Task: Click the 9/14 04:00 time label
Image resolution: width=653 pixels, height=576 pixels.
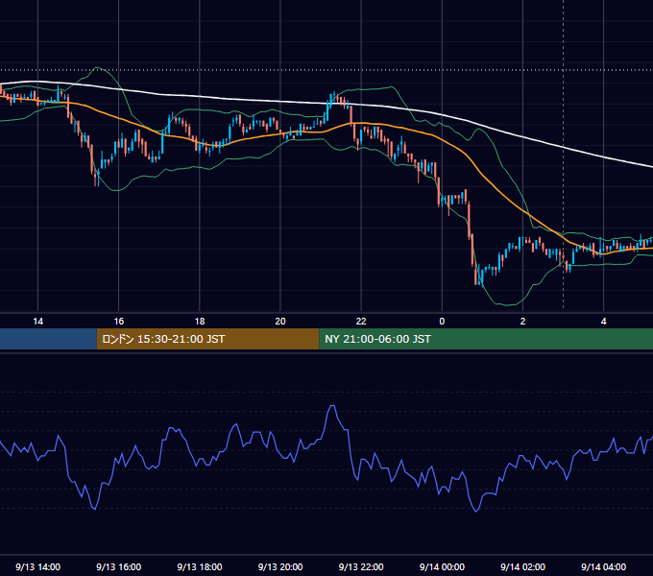Action: [x=603, y=566]
